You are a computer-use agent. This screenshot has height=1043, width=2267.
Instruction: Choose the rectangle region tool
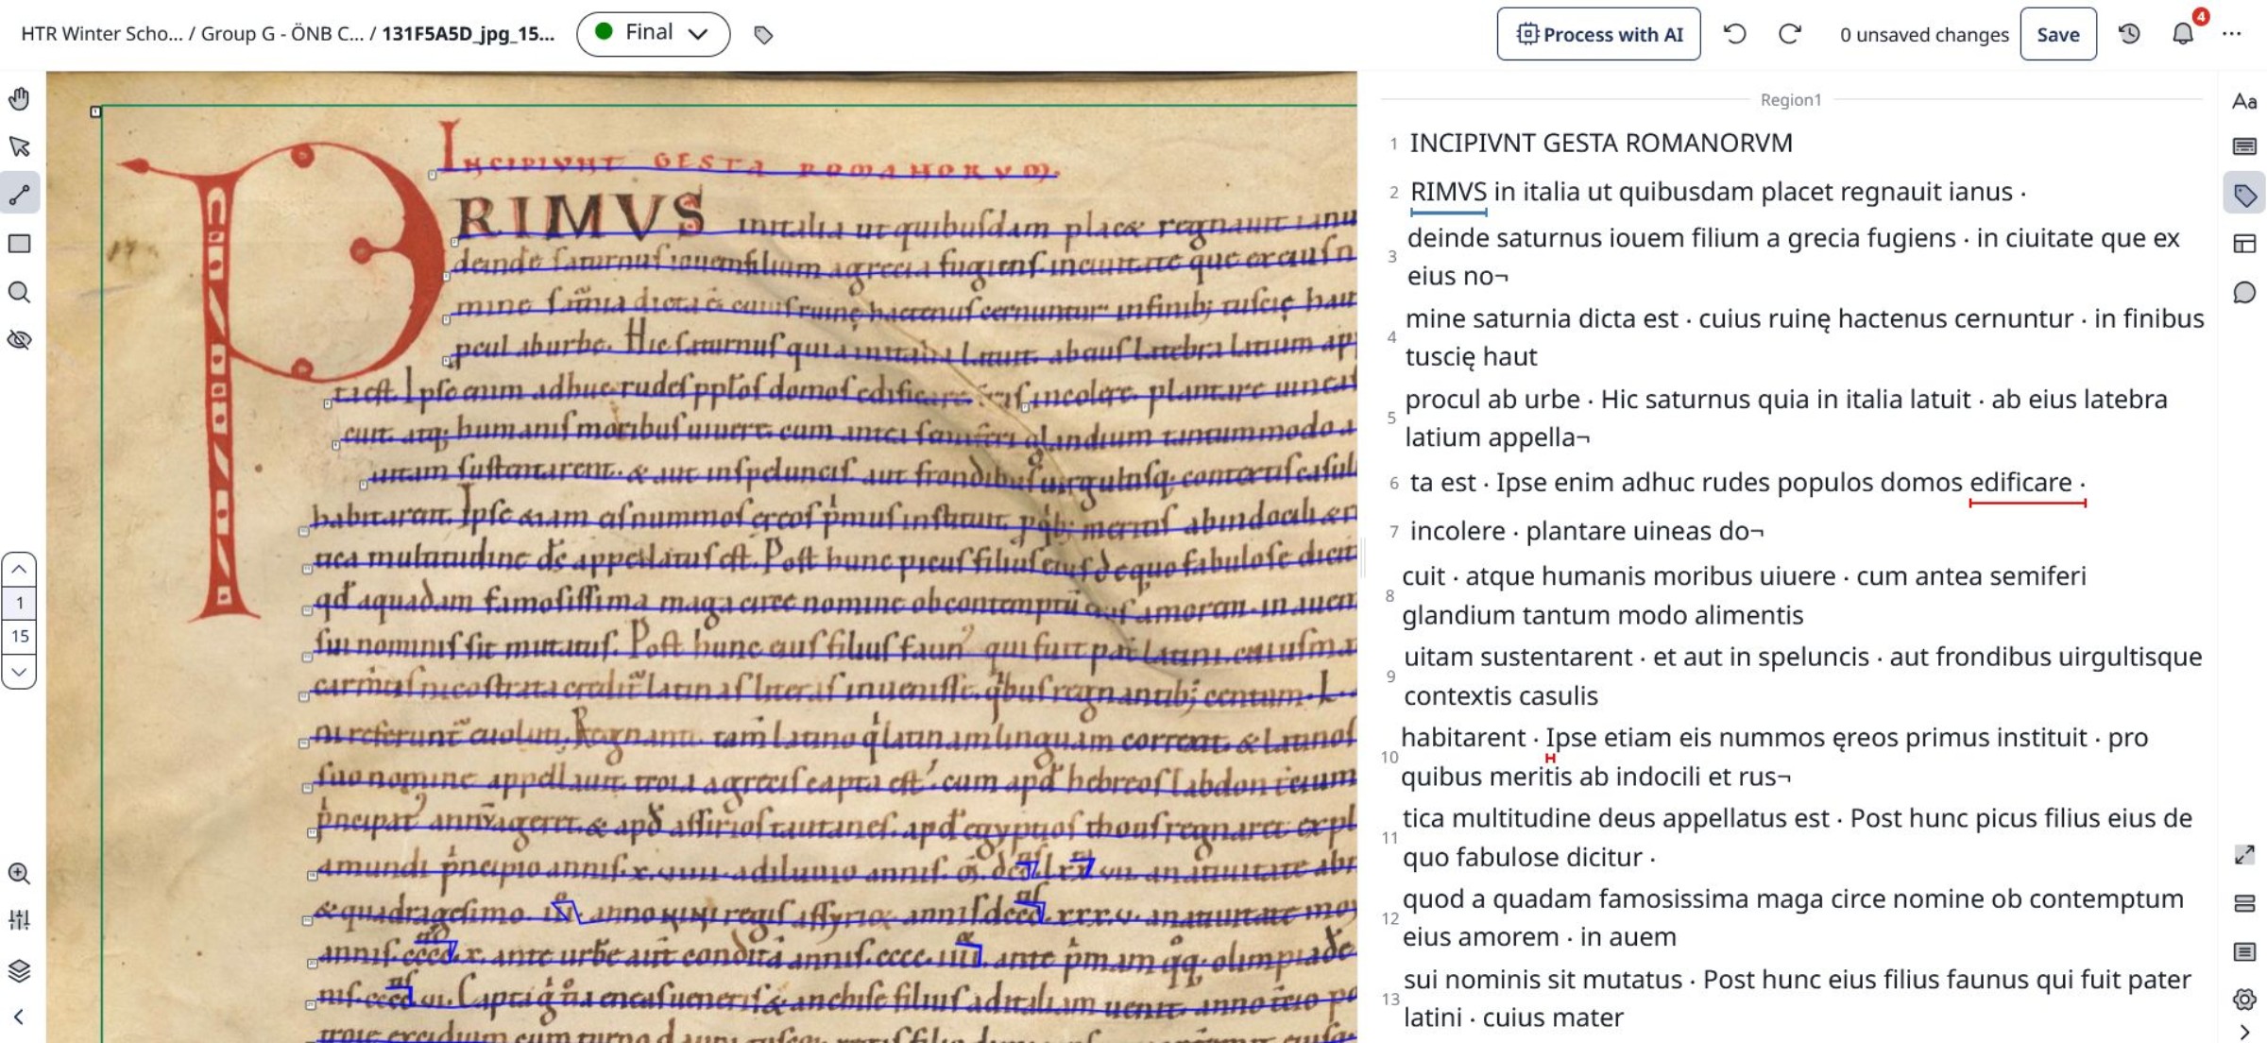click(19, 244)
